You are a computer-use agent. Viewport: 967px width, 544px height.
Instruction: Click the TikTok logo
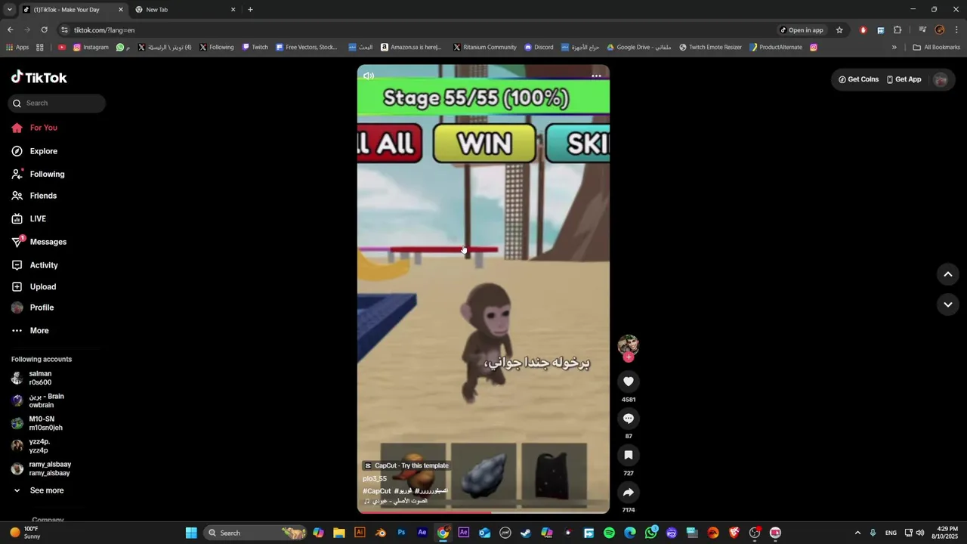[x=39, y=77]
